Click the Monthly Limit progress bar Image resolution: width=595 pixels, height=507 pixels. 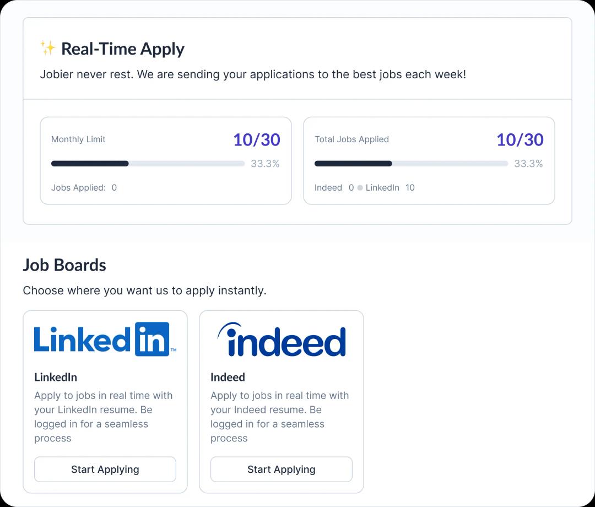(x=148, y=164)
